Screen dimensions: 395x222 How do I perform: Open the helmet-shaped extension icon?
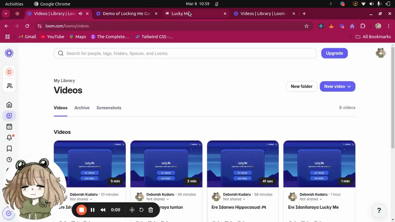[x=352, y=26]
